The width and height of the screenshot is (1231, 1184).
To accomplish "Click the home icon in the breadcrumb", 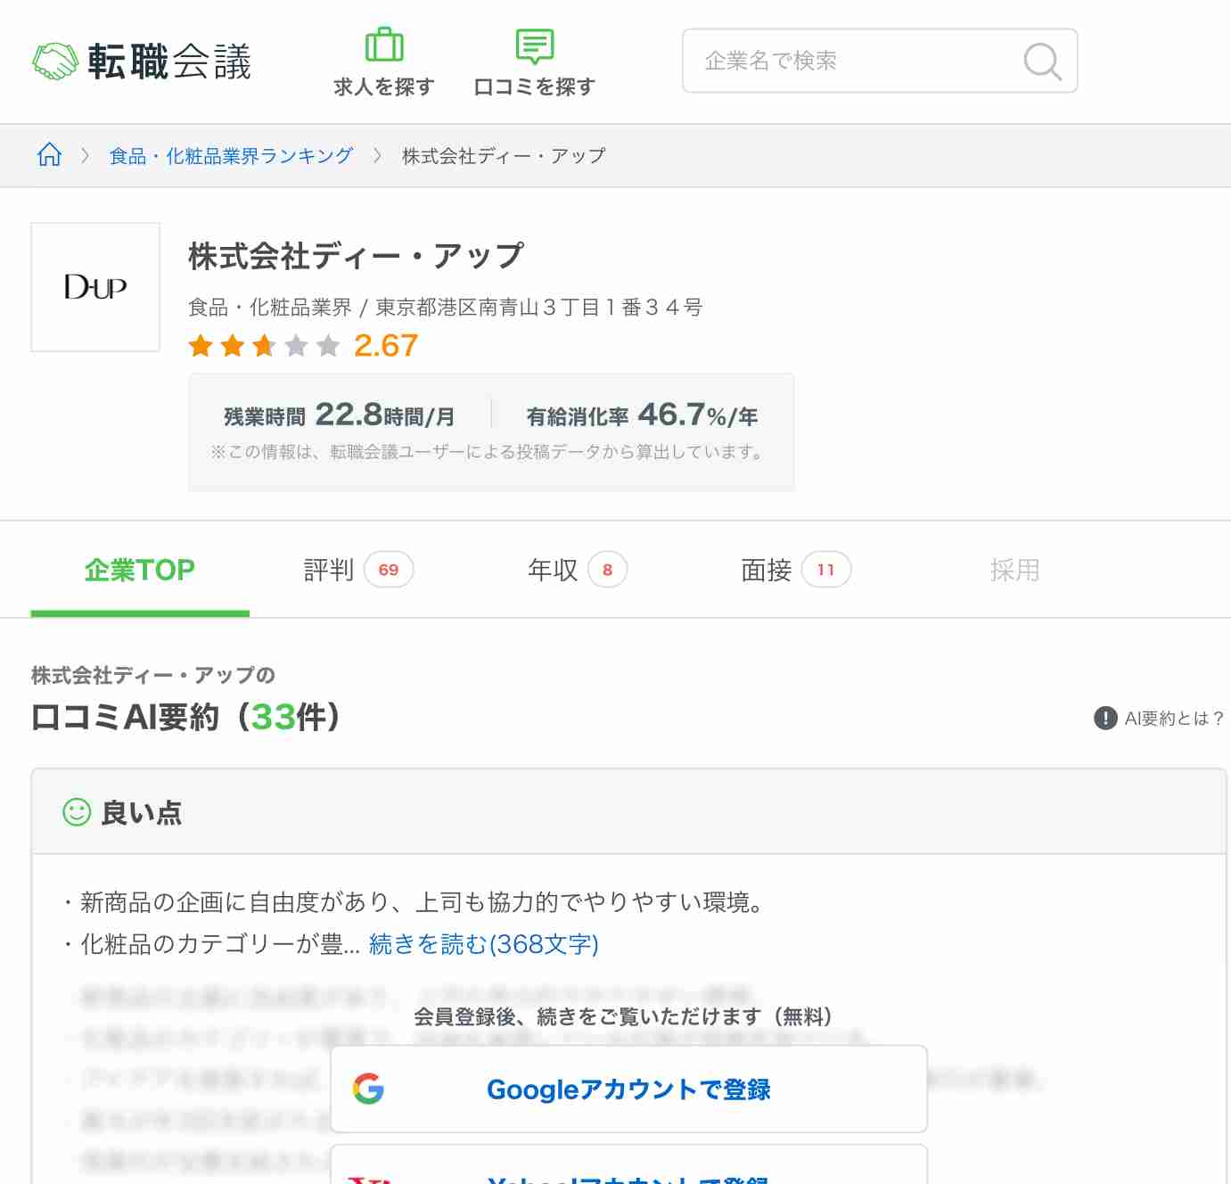I will coord(49,153).
